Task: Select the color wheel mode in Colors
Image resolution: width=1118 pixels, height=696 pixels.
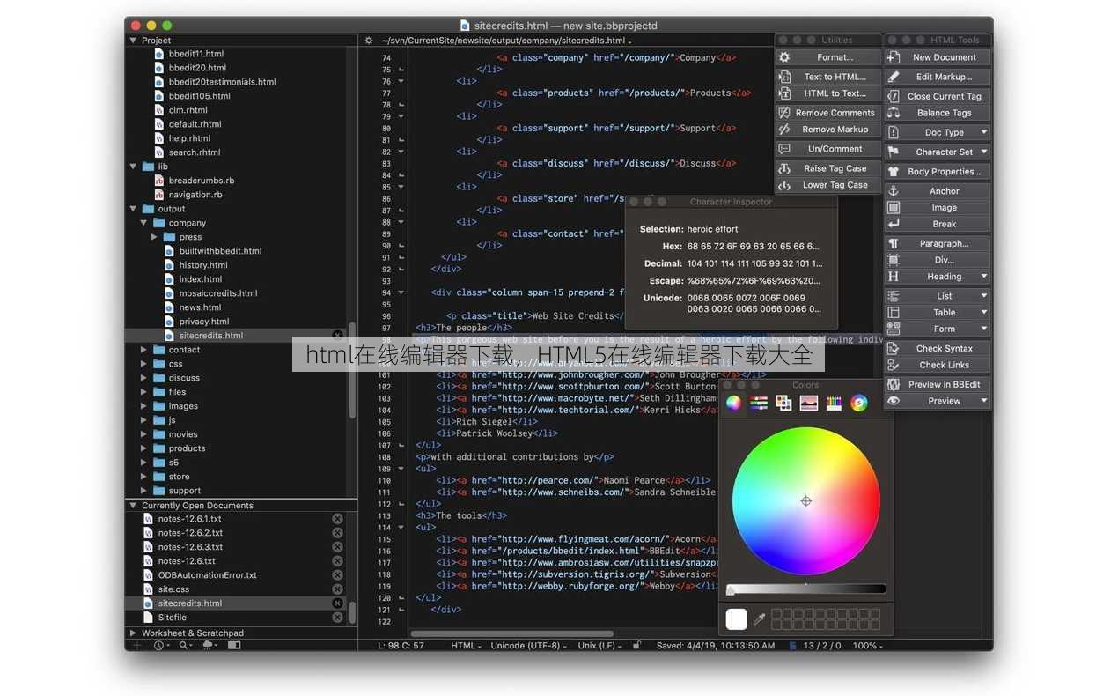Action: point(733,404)
